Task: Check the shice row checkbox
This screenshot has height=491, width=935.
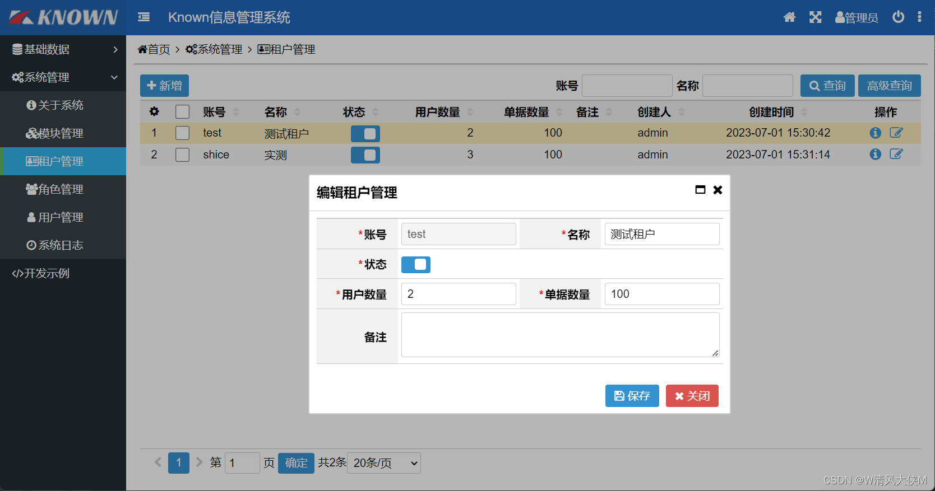Action: pyautogui.click(x=182, y=155)
